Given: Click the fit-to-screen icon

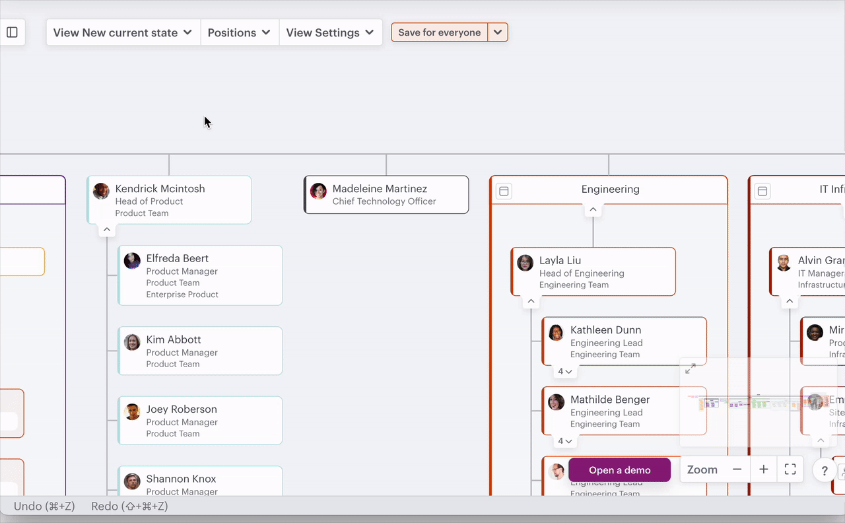Looking at the screenshot, I should pyautogui.click(x=790, y=470).
